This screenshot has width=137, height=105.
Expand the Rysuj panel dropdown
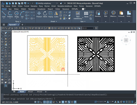[x=18, y=21]
